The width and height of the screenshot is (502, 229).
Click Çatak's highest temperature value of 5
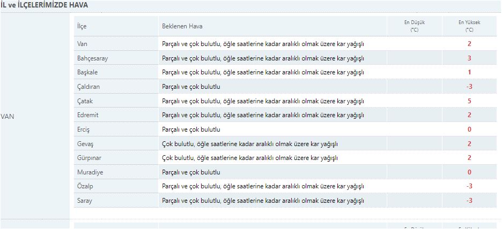(x=469, y=101)
